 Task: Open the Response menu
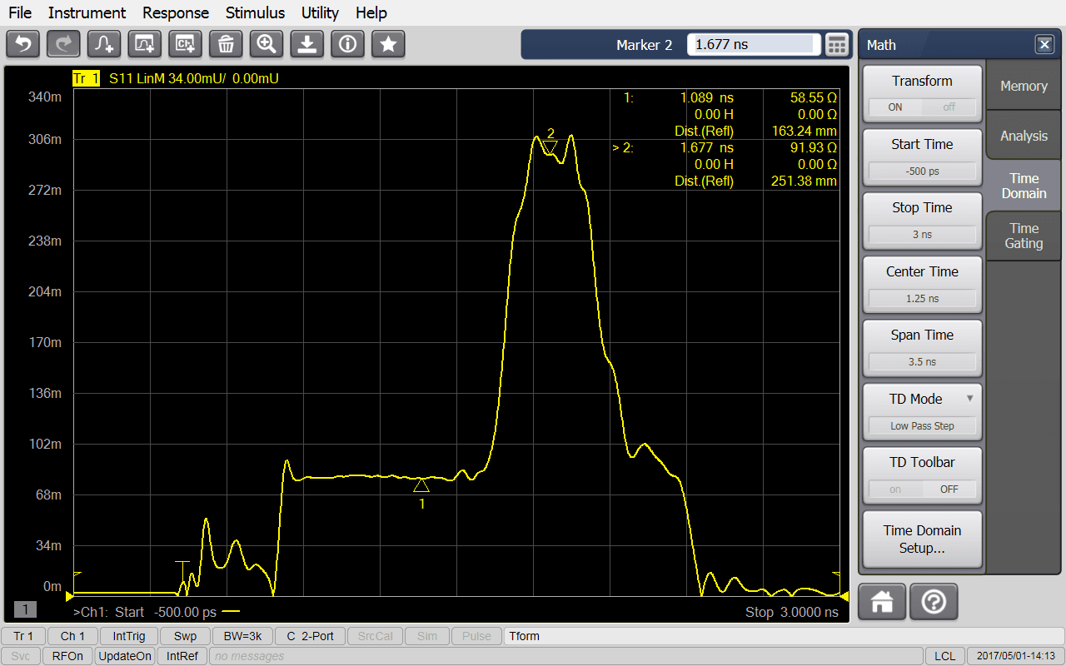[x=176, y=12]
